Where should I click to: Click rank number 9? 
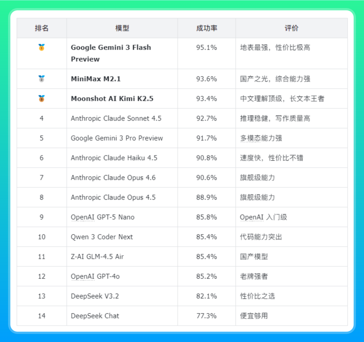point(41,217)
